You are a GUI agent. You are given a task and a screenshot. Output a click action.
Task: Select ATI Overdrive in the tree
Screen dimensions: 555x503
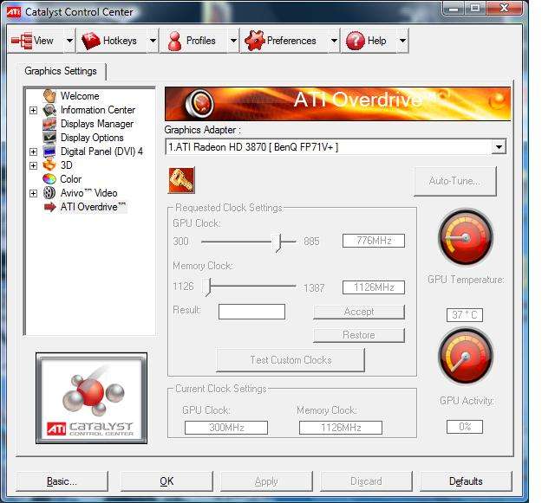(93, 207)
